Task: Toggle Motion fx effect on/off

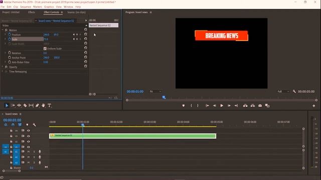Action: point(6,30)
